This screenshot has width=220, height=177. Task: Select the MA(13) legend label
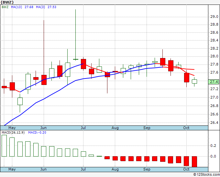tap(16, 7)
